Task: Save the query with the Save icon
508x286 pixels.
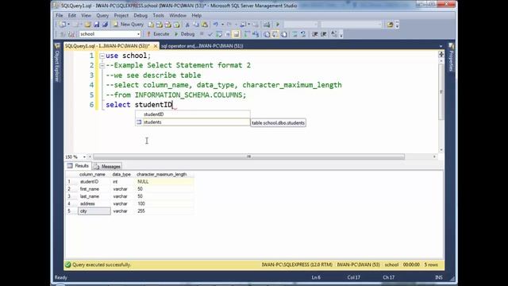Action: coord(97,25)
